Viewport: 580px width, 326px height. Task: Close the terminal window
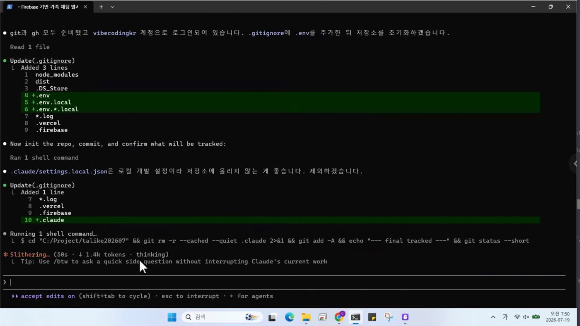click(568, 7)
